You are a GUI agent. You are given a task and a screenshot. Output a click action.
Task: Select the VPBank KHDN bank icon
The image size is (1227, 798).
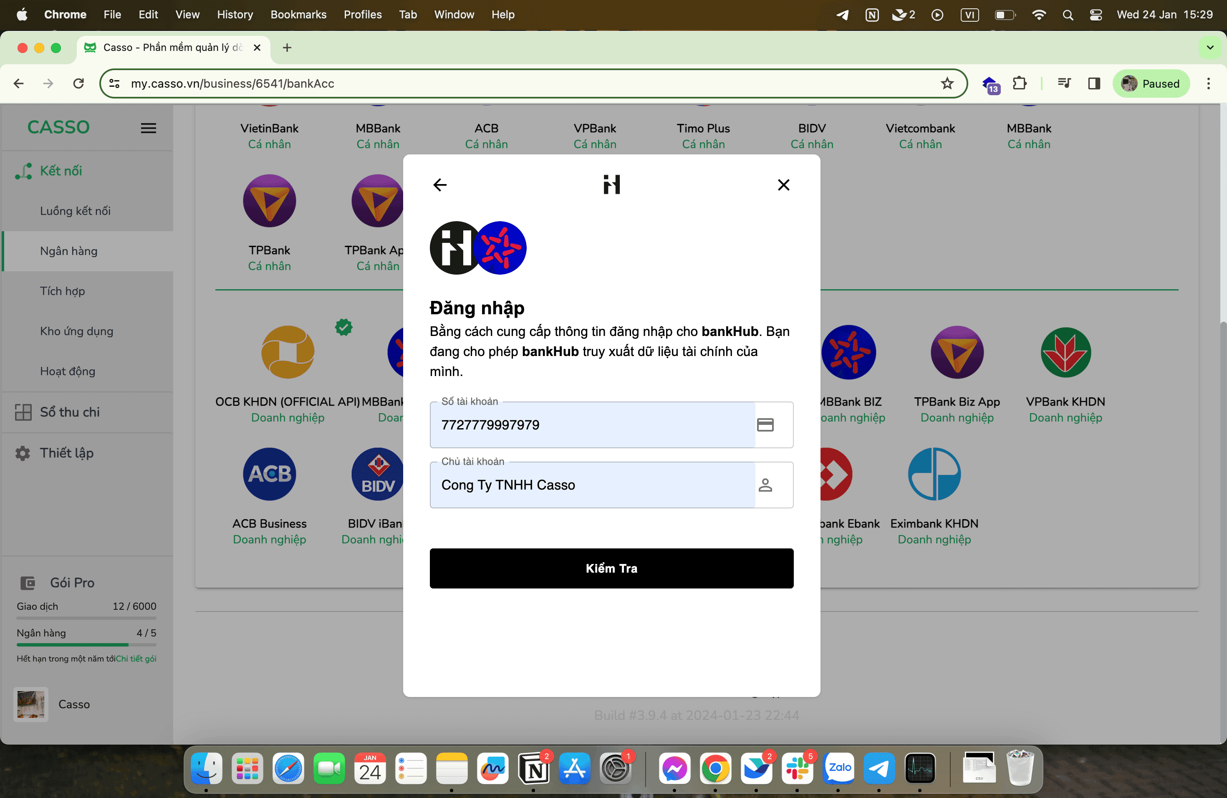click(x=1065, y=352)
